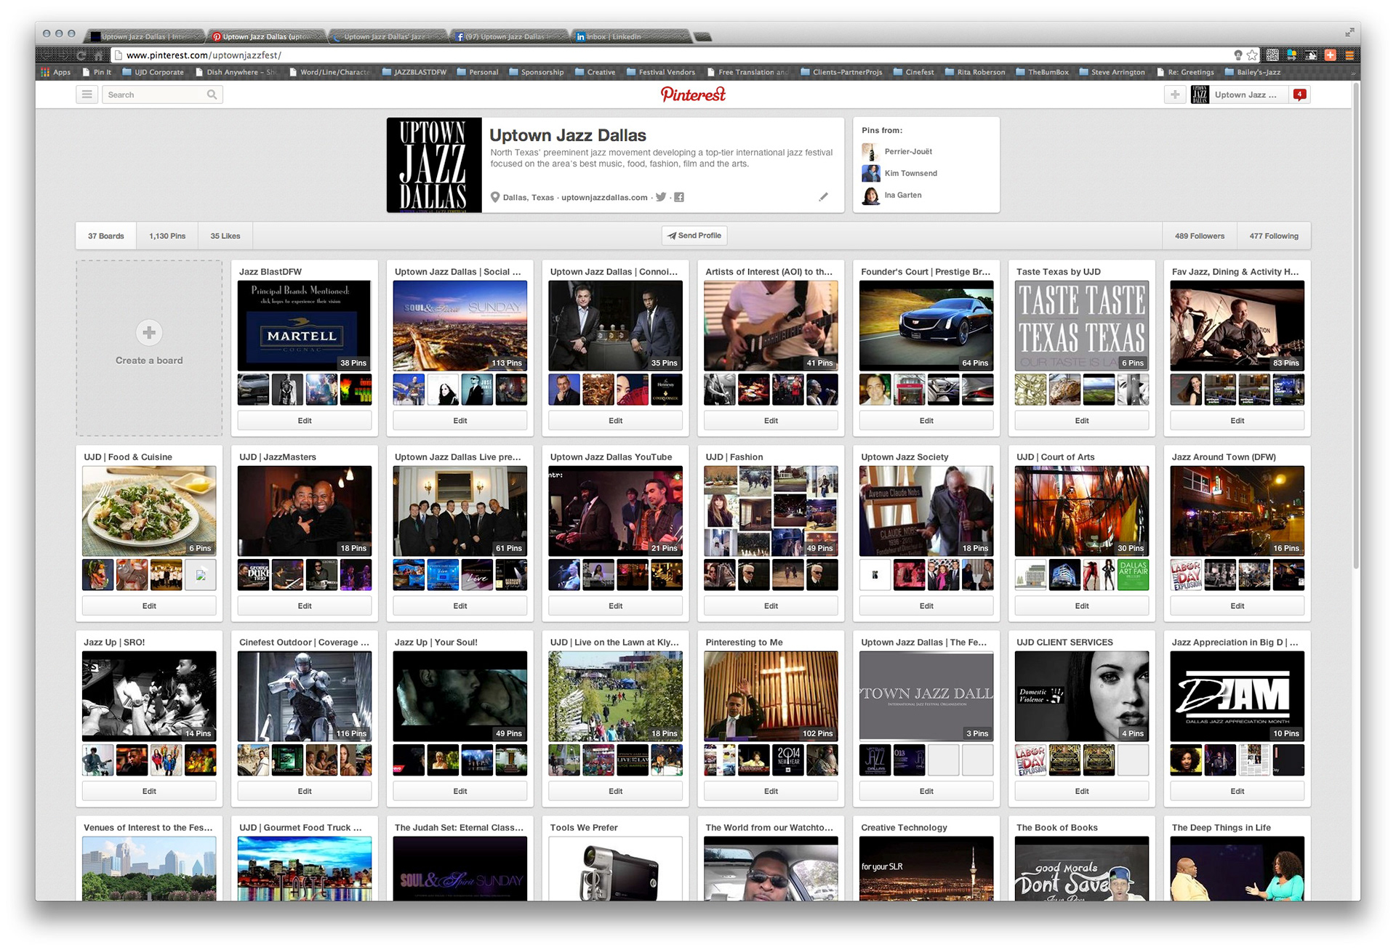Expand the Personal bookmark folder
The image size is (1396, 950).
click(x=478, y=72)
